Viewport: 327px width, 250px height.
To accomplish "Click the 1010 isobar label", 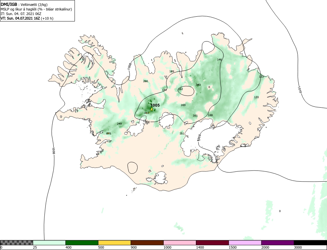I will tap(300, 90).
